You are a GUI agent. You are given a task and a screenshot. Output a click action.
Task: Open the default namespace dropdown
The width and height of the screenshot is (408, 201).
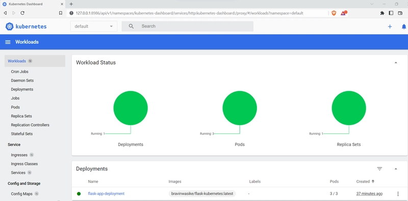[94, 26]
